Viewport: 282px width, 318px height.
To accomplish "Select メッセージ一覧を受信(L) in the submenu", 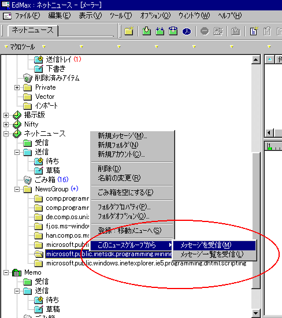I will point(214,254).
